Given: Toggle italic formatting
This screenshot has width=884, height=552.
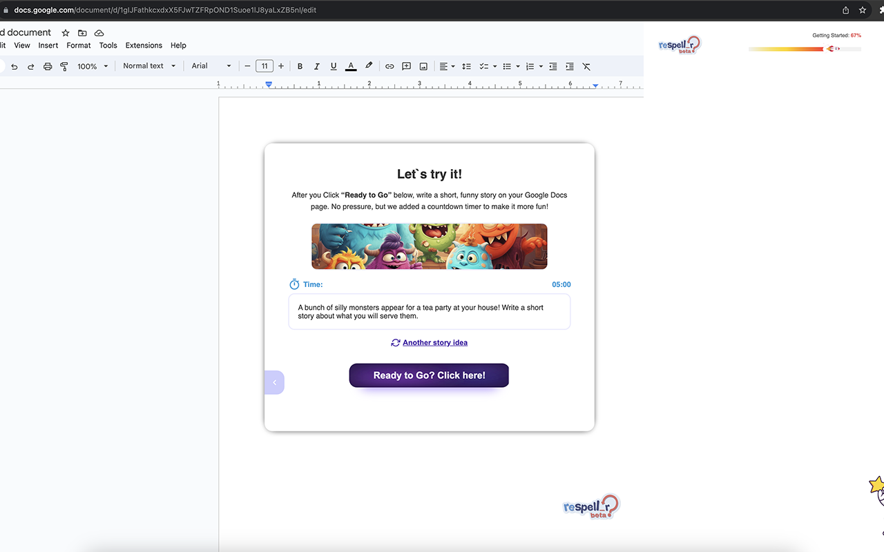Looking at the screenshot, I should click(x=316, y=66).
